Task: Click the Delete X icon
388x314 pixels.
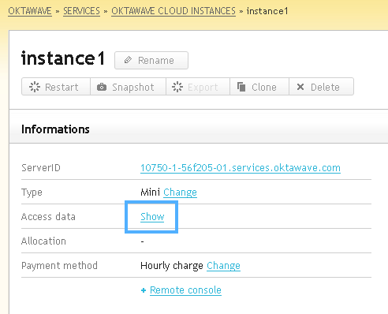Action: (x=300, y=87)
